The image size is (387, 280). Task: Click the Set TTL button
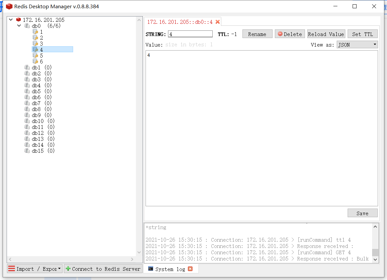coord(363,34)
